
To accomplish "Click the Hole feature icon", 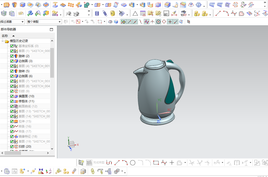I will click(x=22, y=5).
